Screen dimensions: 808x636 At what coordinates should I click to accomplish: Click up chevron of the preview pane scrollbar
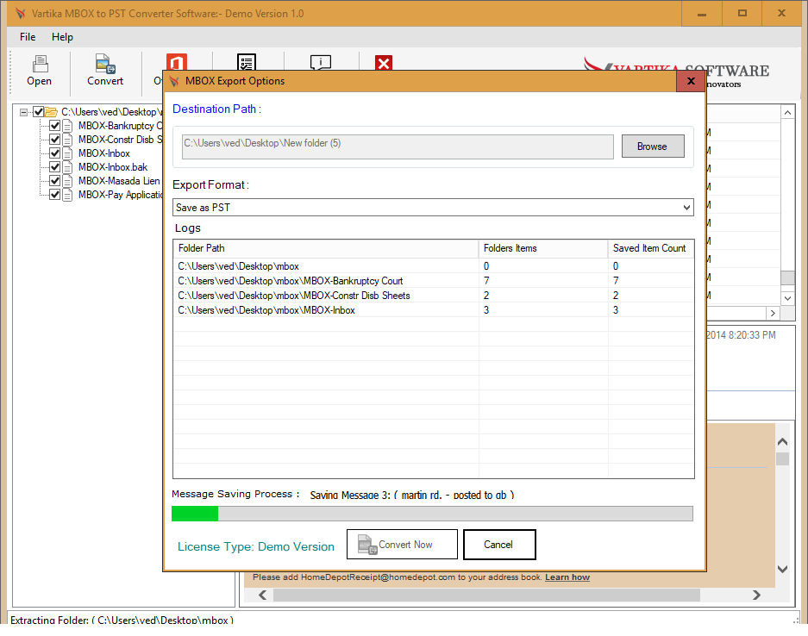(782, 442)
